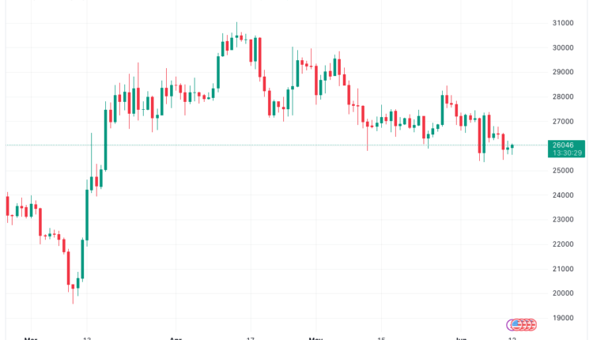Click the Apr label on time axis
593x340 pixels.
coord(175,338)
